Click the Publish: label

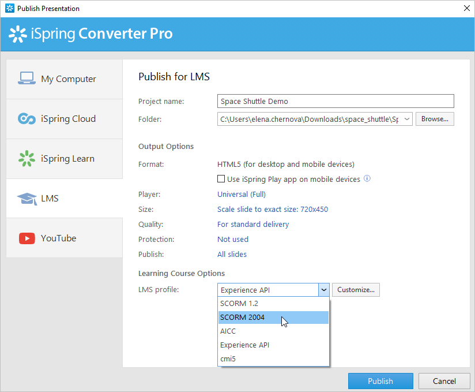point(151,254)
